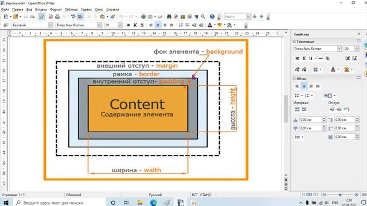The height and width of the screenshot is (206, 367).
Task: Click Windows taskbar search box
Action: click(60, 203)
